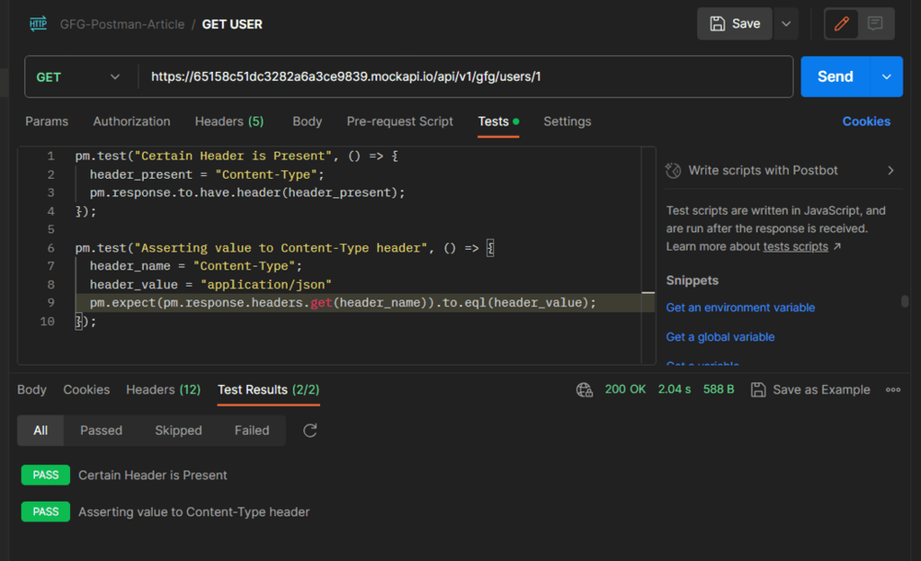Switch to the Pre-request Script tab

pyautogui.click(x=400, y=121)
